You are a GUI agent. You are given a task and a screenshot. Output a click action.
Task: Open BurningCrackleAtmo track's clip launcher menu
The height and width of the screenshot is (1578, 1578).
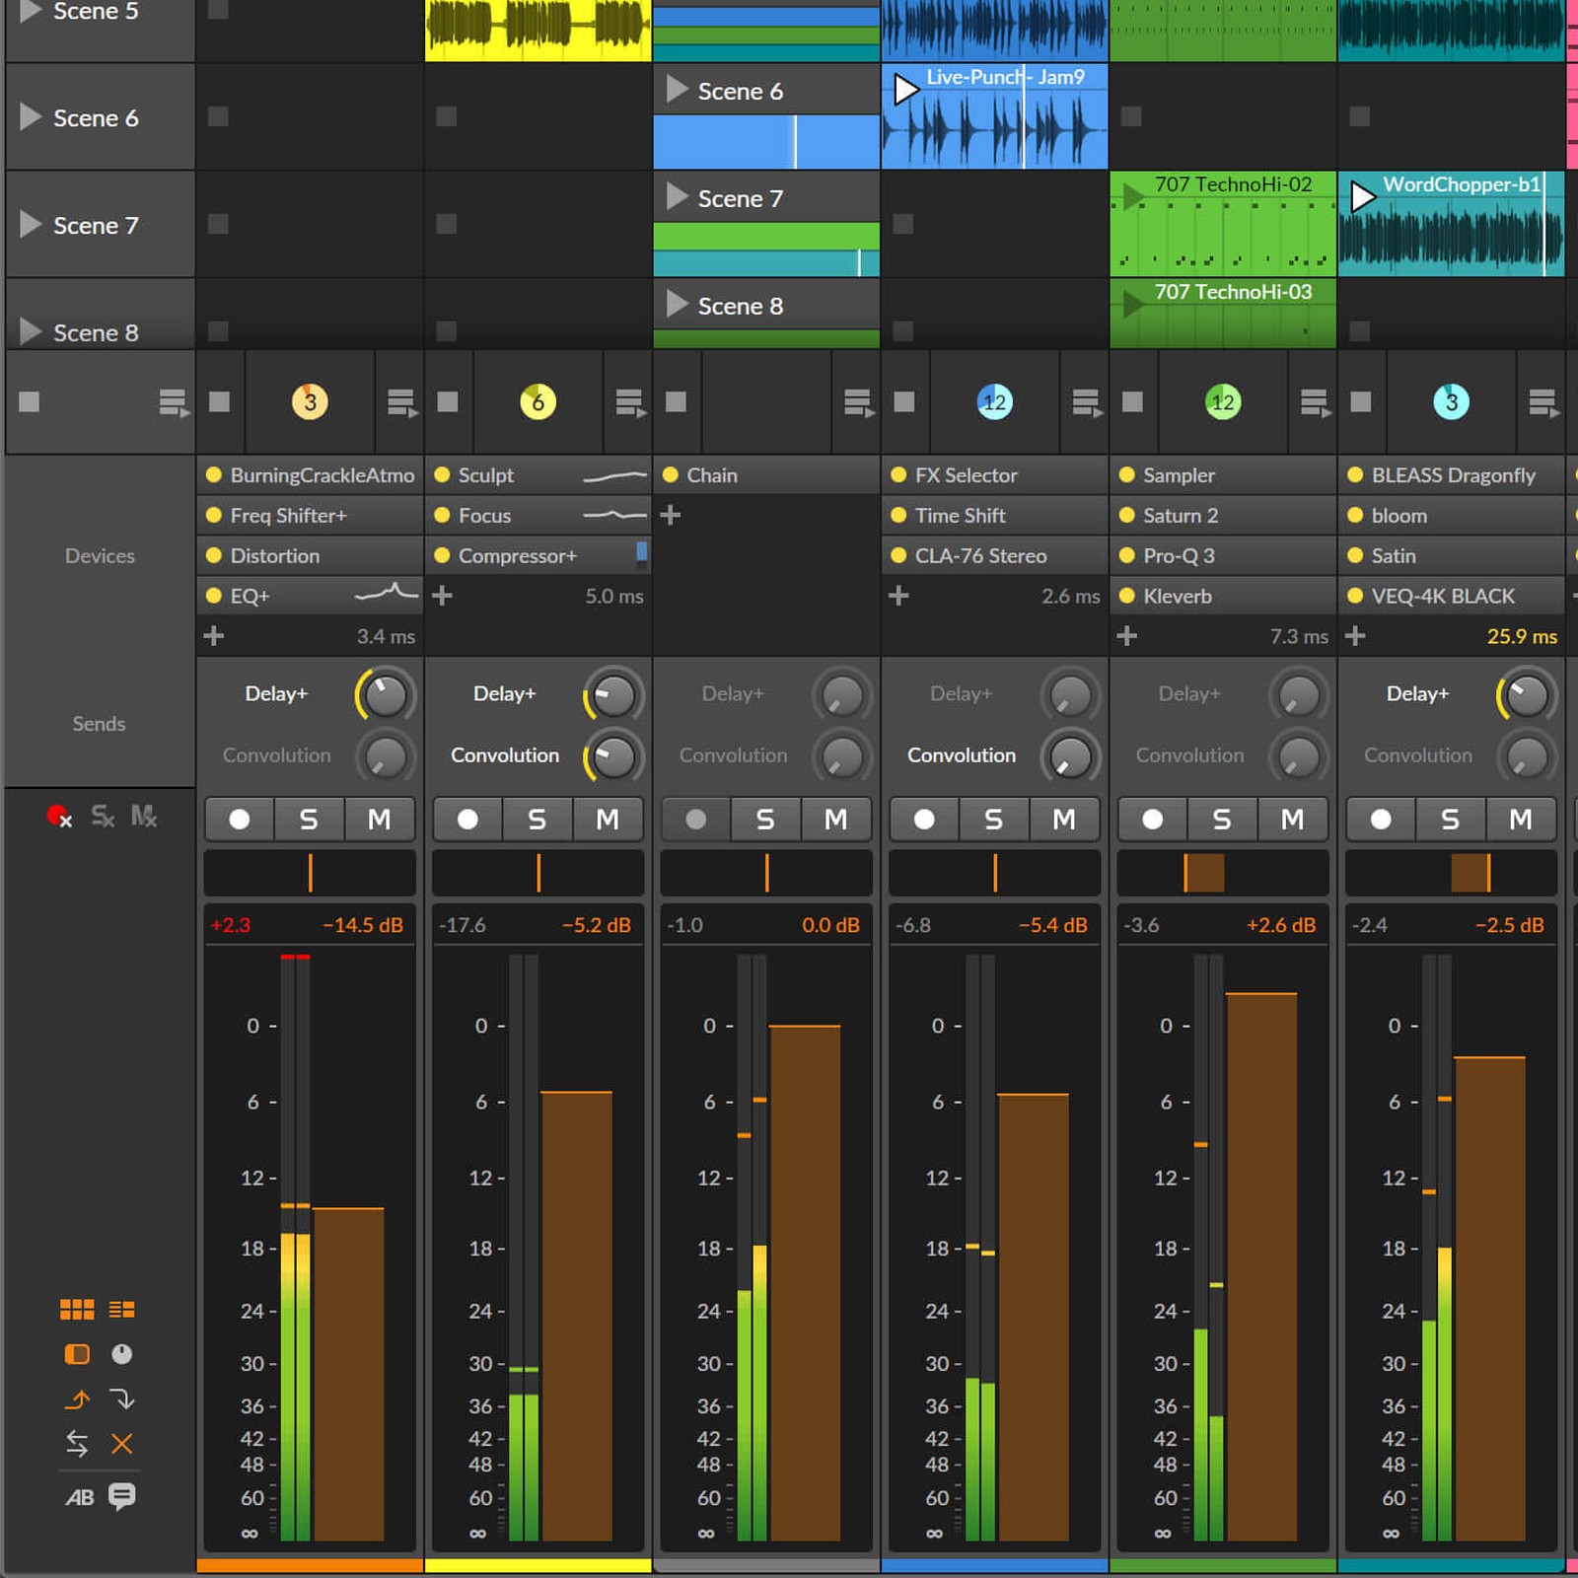point(401,402)
